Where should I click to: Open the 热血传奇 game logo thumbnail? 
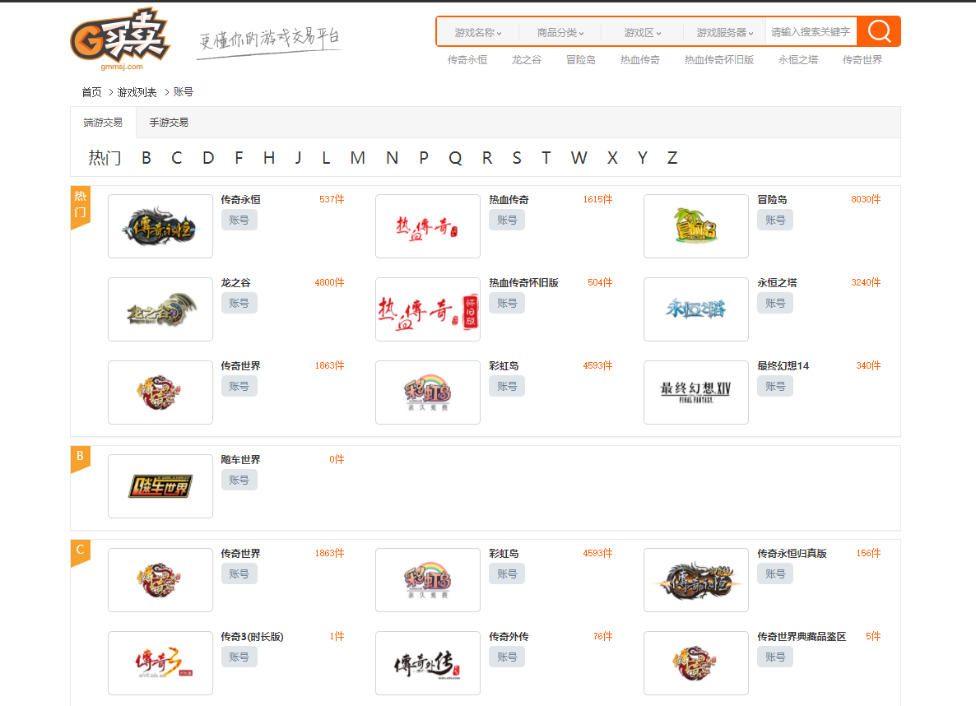(x=428, y=226)
